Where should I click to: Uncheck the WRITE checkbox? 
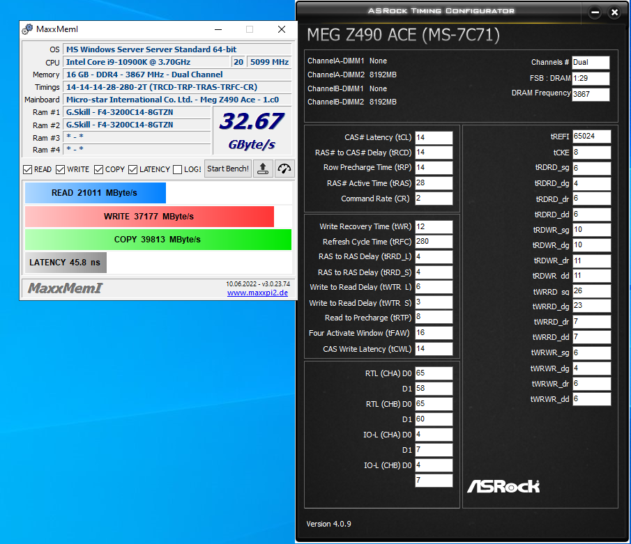61,170
